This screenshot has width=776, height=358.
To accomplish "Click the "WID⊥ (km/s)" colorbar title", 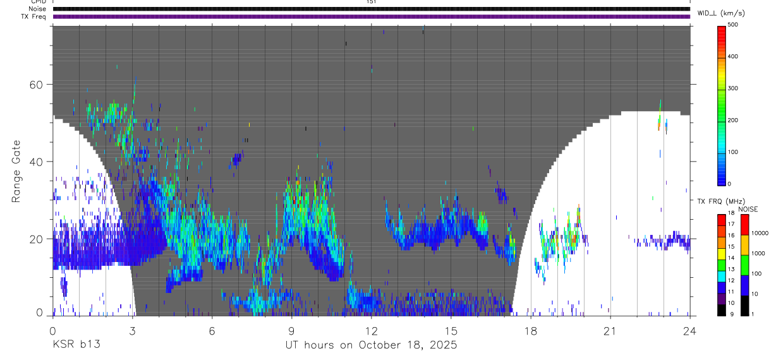I will point(721,13).
